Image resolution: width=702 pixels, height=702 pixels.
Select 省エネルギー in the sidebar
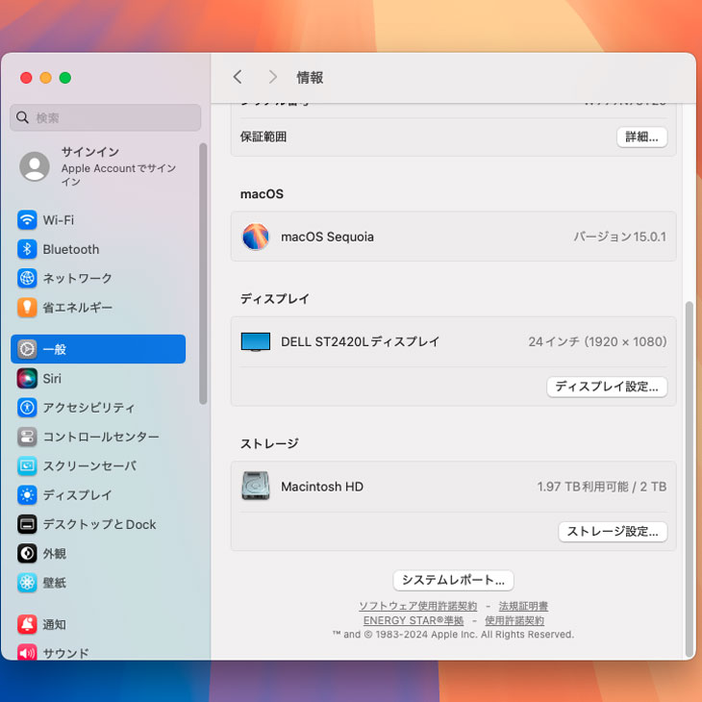(x=98, y=307)
